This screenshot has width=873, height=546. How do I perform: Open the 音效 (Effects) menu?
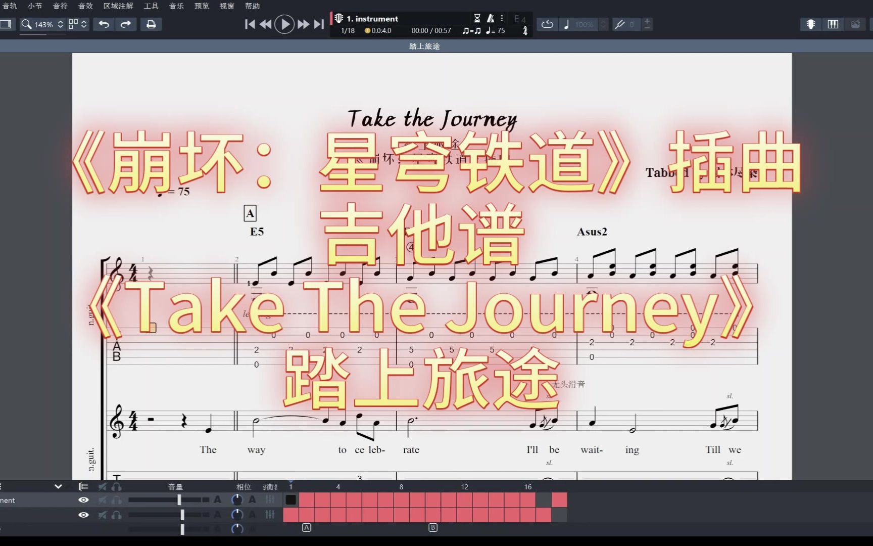(x=85, y=6)
